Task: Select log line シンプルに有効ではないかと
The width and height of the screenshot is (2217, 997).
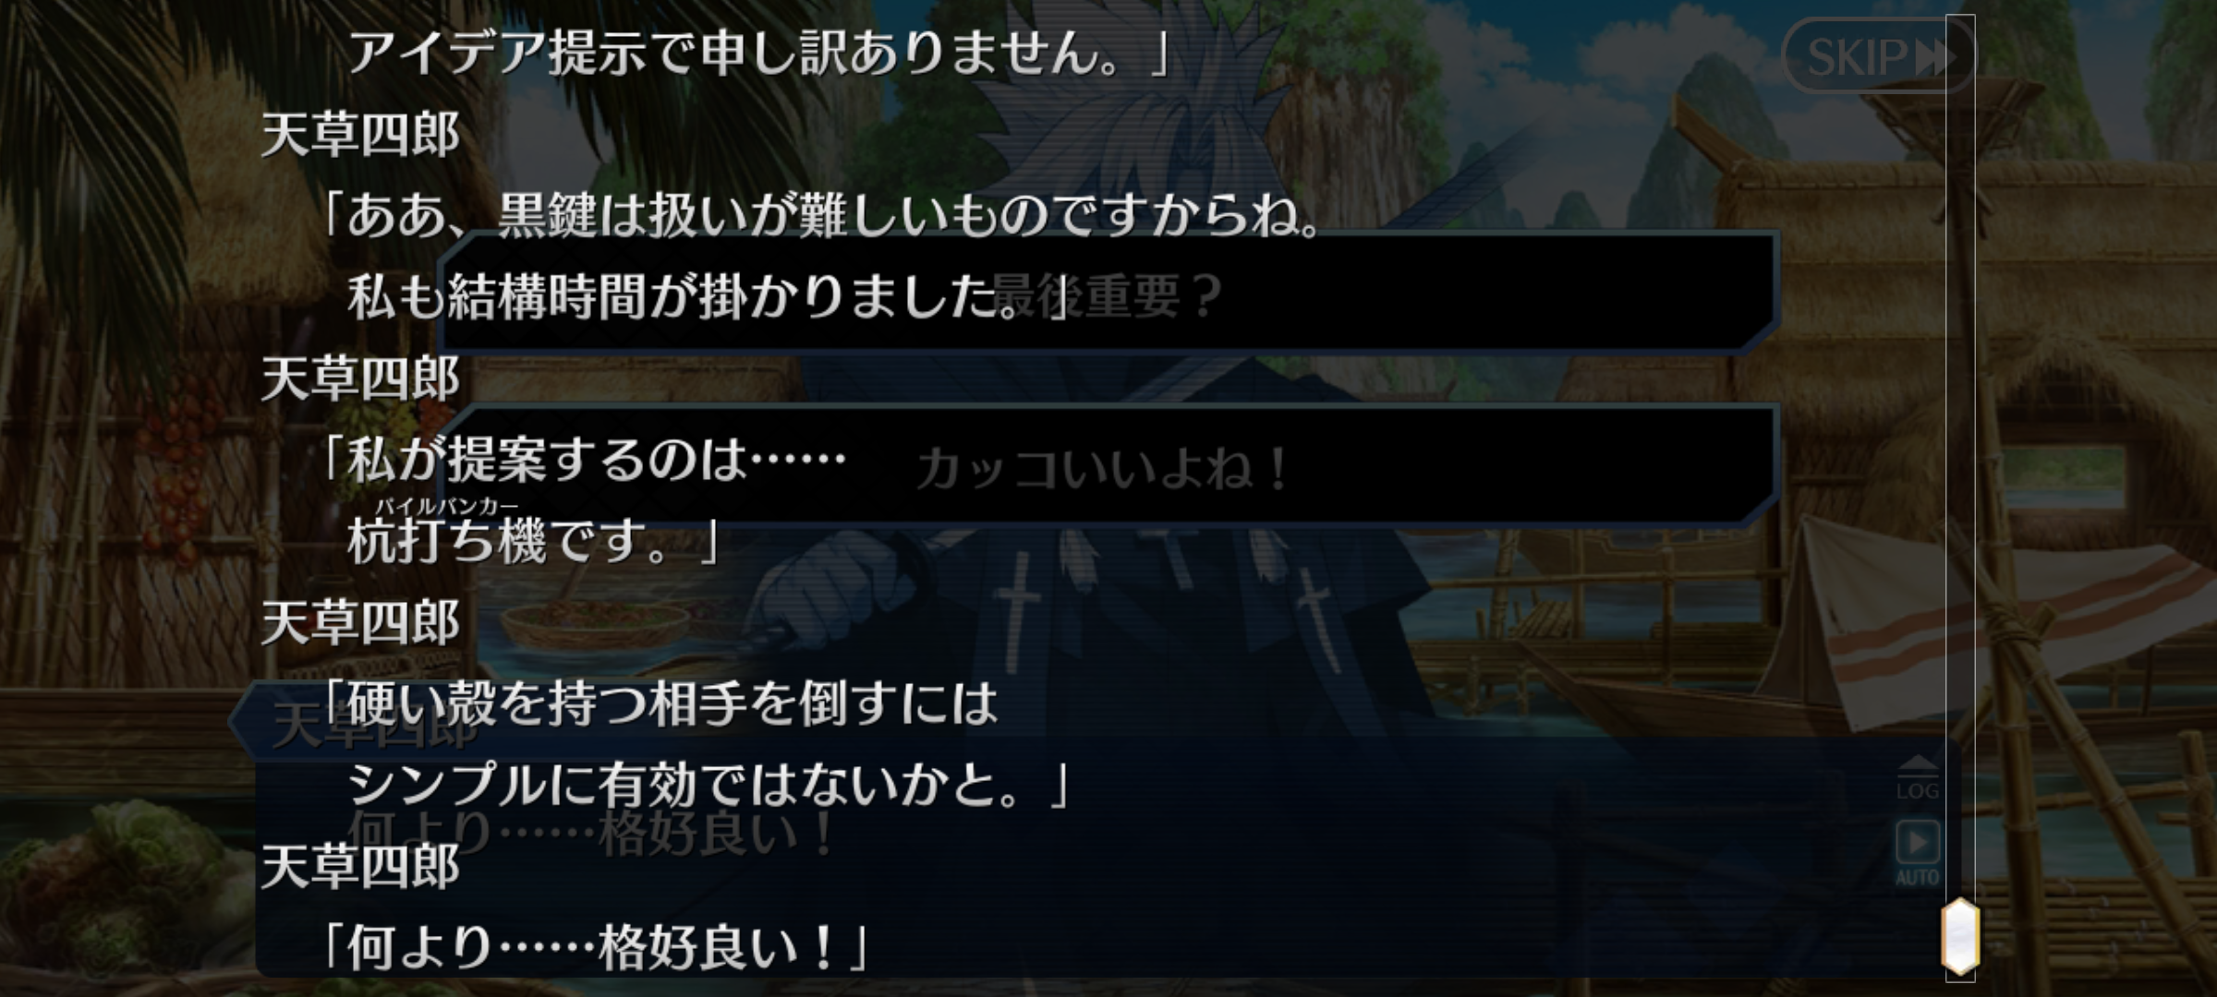Action: point(709,785)
